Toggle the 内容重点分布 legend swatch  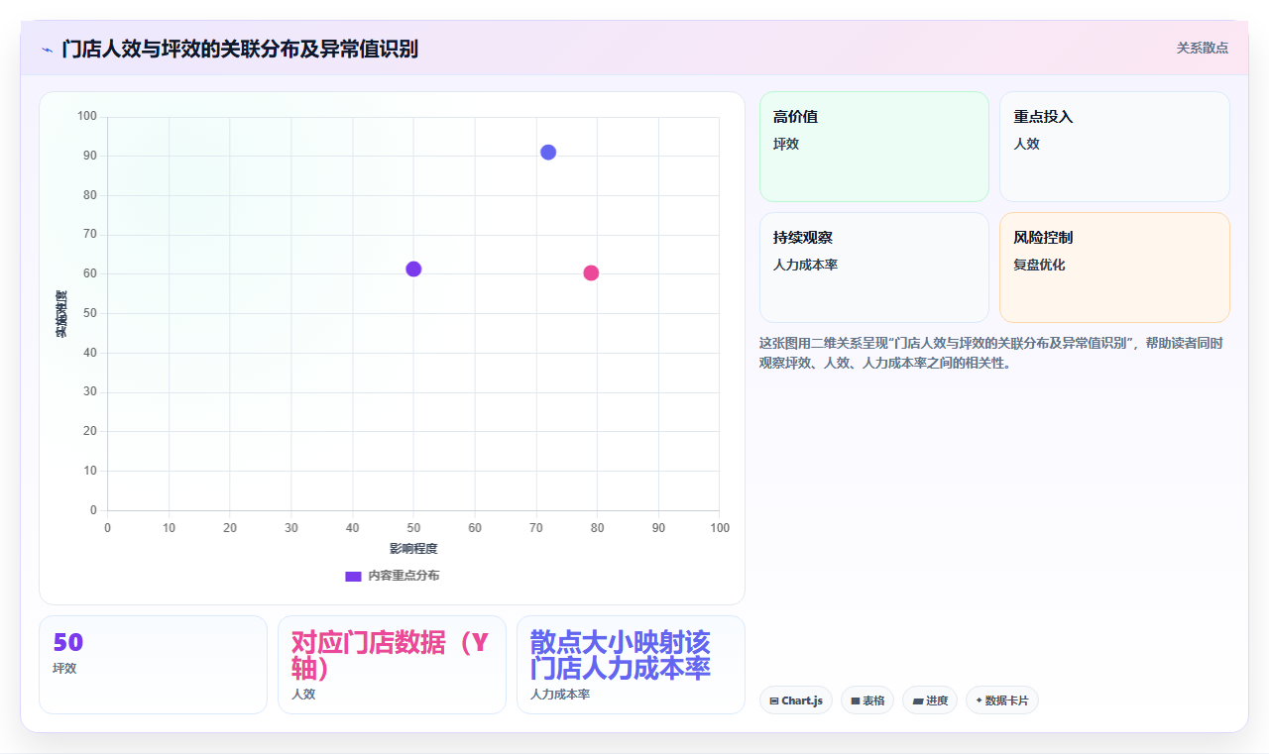[x=353, y=576]
